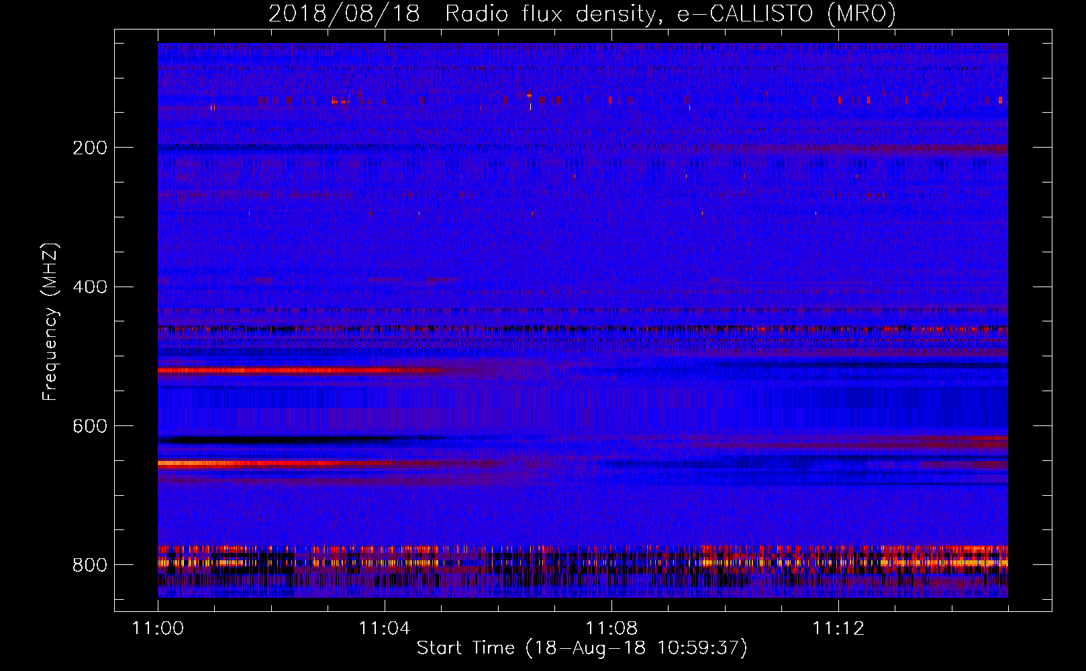Click the '11:12' time tick label

(x=838, y=629)
